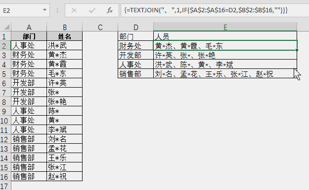Select 销售部 in column D
The image size is (309, 190).
click(135, 74)
